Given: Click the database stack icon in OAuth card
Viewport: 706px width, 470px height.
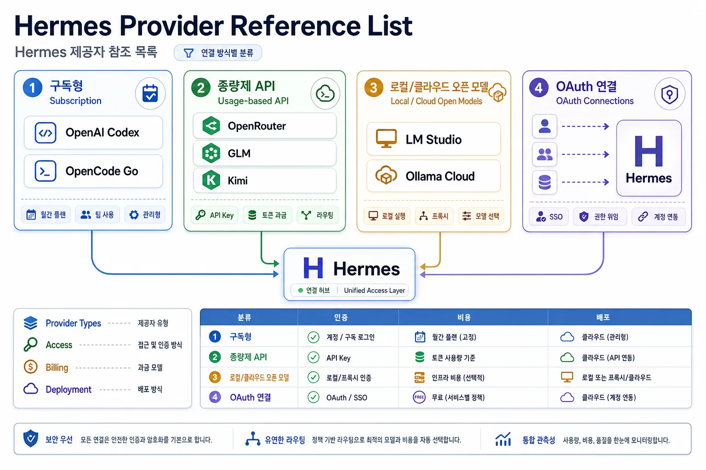Looking at the screenshot, I should (545, 182).
